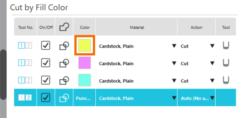This screenshot has width=243, height=118.
Task: Toggle the On/Off checkbox in Punch row
Action: point(46,98)
